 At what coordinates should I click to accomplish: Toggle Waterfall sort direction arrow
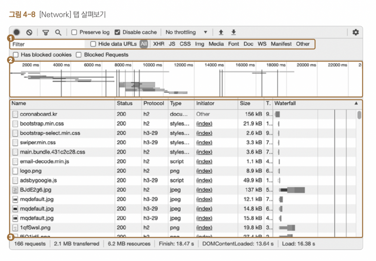pos(356,103)
